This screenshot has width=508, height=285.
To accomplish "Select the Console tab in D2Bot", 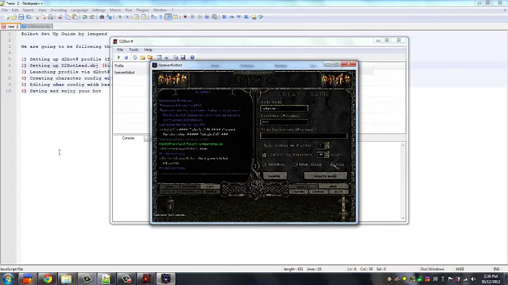I will coord(128,138).
